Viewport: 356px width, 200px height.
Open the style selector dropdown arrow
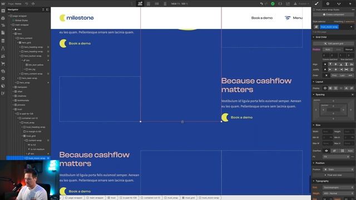point(351,27)
